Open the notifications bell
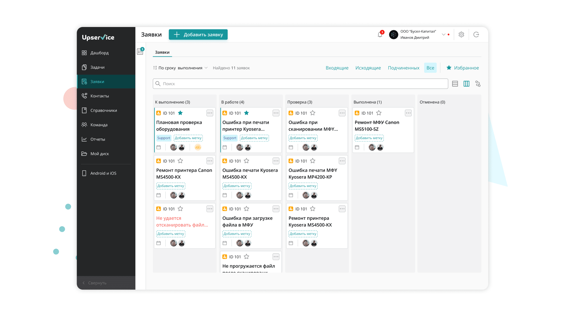564x317 pixels. coord(380,35)
